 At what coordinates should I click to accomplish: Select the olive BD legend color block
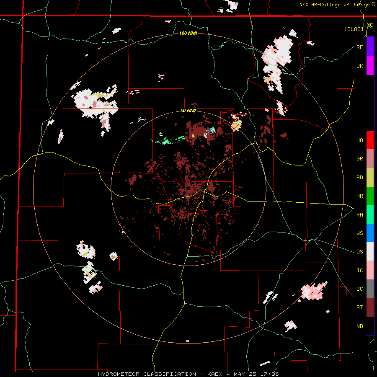pyautogui.click(x=370, y=178)
